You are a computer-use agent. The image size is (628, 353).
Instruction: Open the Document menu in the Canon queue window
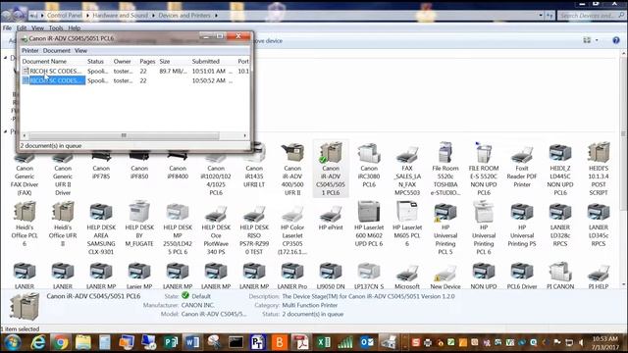(x=57, y=50)
